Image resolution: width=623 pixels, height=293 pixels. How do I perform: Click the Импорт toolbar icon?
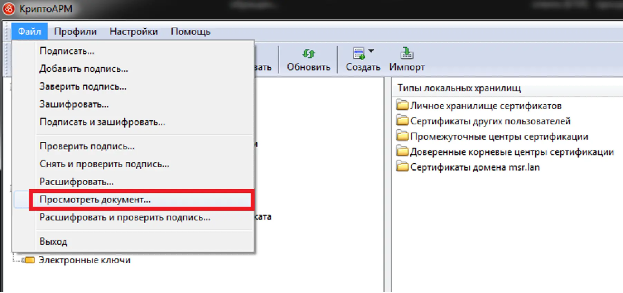pyautogui.click(x=406, y=53)
